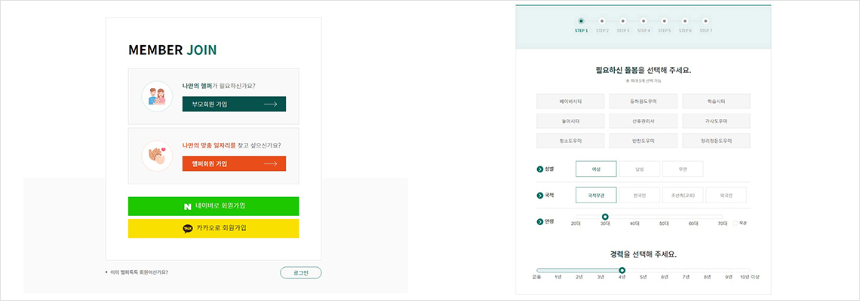Click the 없음 label on experience slider
Viewport: 860px width, 301px height.
click(536, 277)
